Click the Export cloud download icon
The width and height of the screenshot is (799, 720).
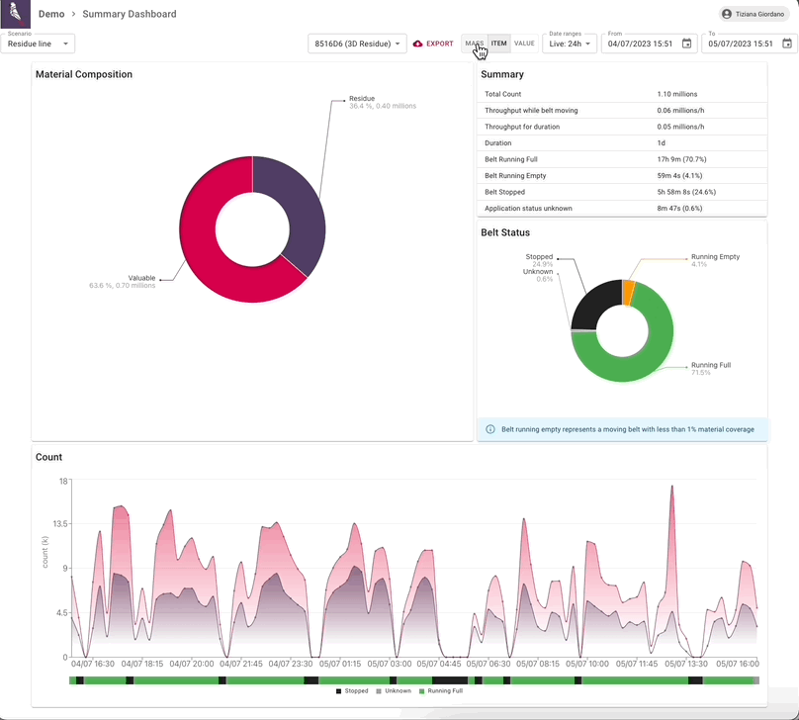coord(418,44)
